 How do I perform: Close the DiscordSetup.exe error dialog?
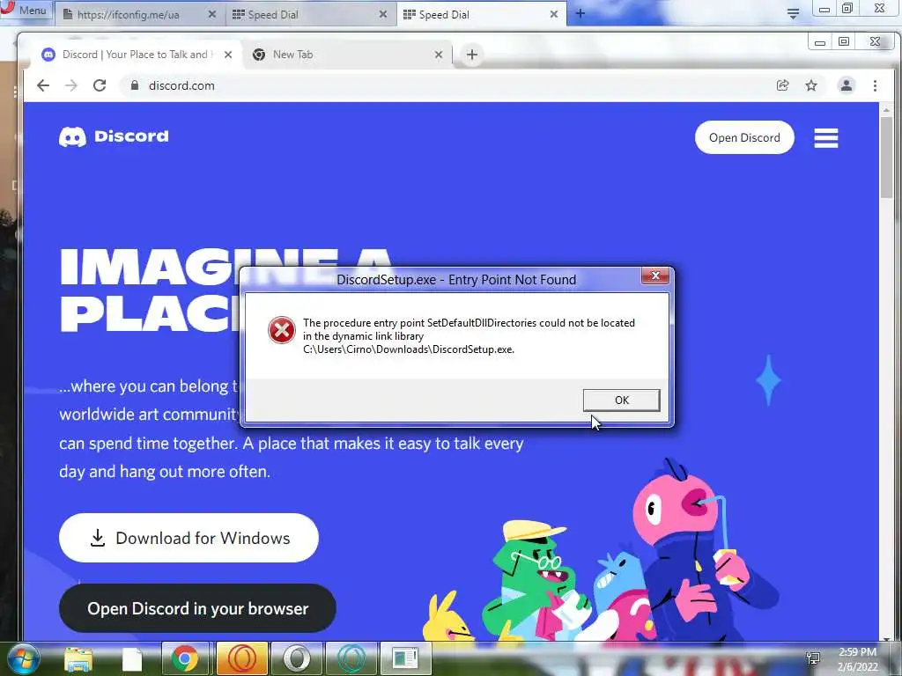654,276
